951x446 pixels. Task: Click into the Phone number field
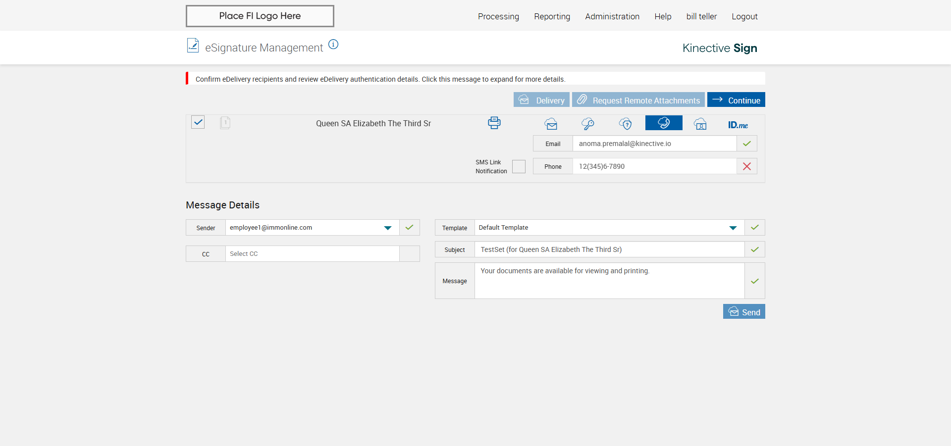[654, 166]
